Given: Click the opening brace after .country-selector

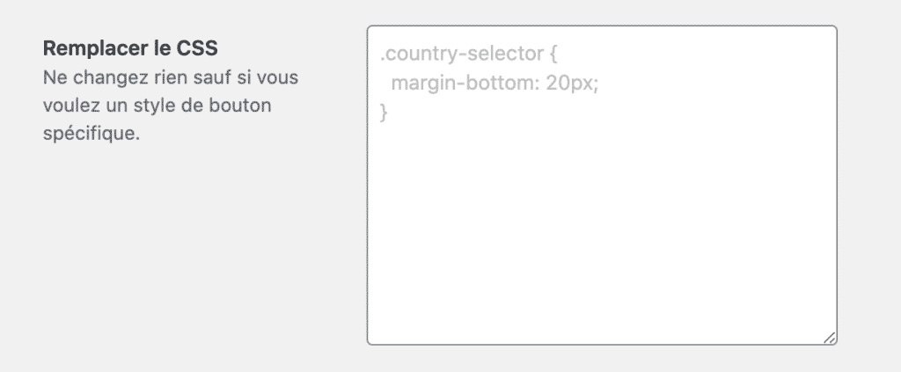Looking at the screenshot, I should pyautogui.click(x=552, y=55).
